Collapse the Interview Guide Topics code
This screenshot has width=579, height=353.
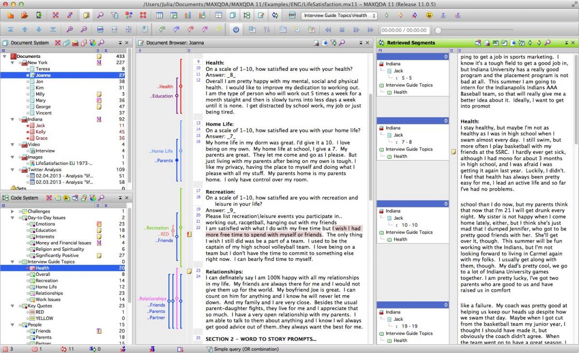coord(12,262)
